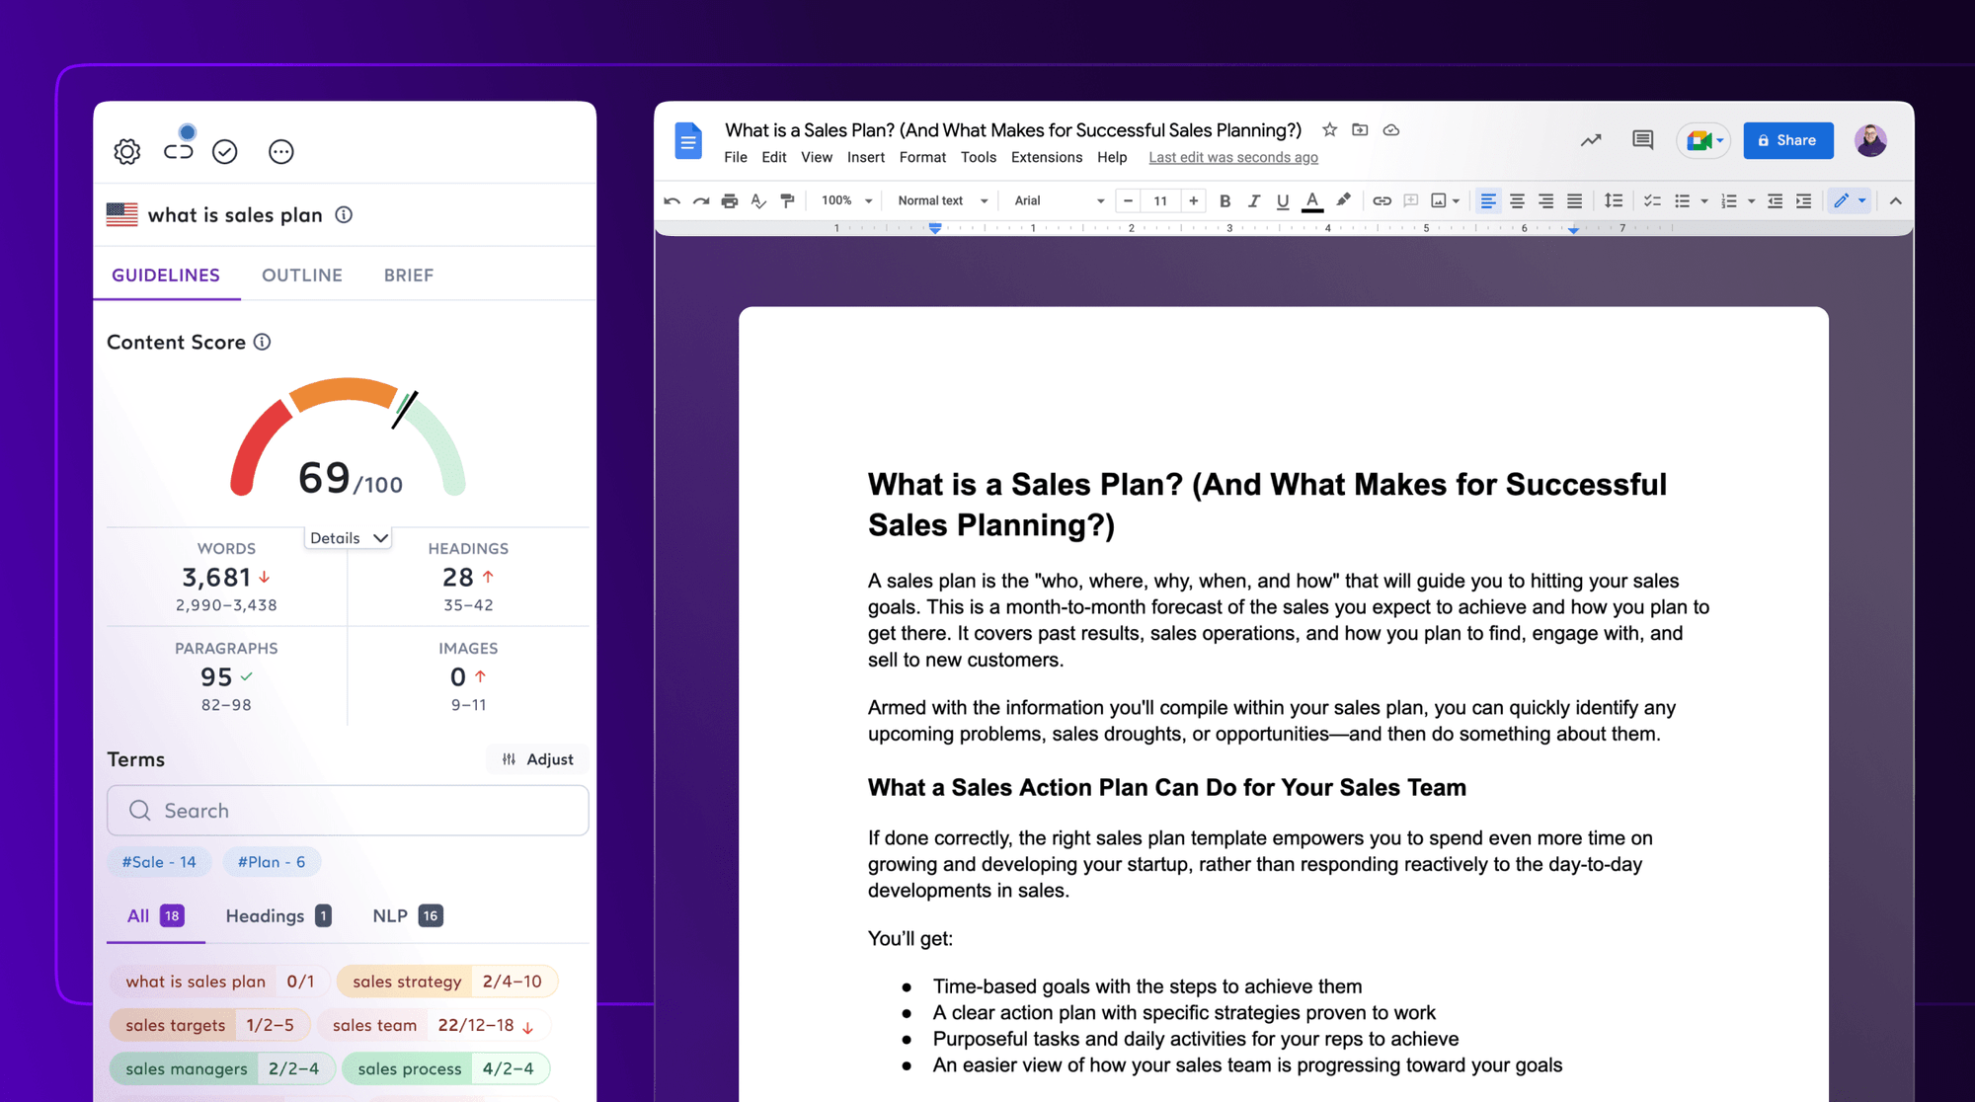Open the text color picker
The image size is (1975, 1102).
click(x=1312, y=200)
